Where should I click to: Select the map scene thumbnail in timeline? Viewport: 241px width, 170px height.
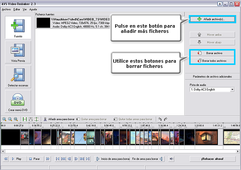point(231,137)
